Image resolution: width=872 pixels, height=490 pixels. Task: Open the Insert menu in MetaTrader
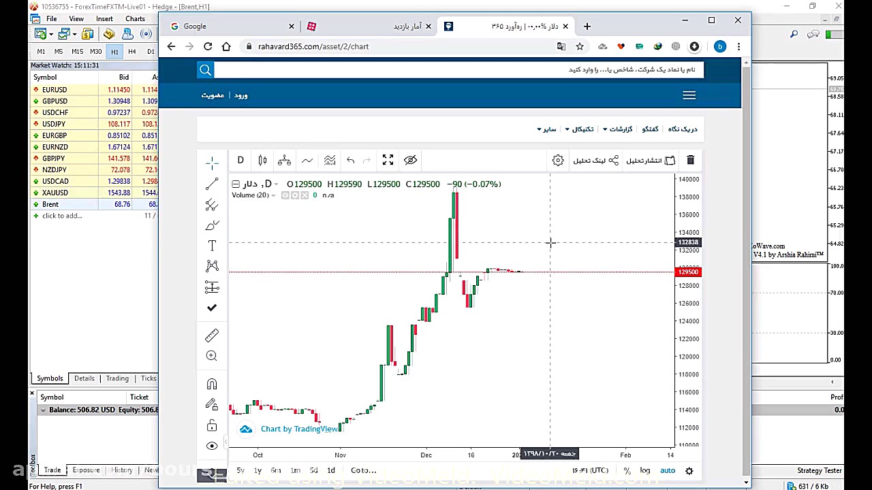pos(104,18)
